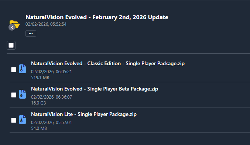Select the NaturalVision Lite package checkbox
Screen dimensions: 250x145
(x=14, y=120)
